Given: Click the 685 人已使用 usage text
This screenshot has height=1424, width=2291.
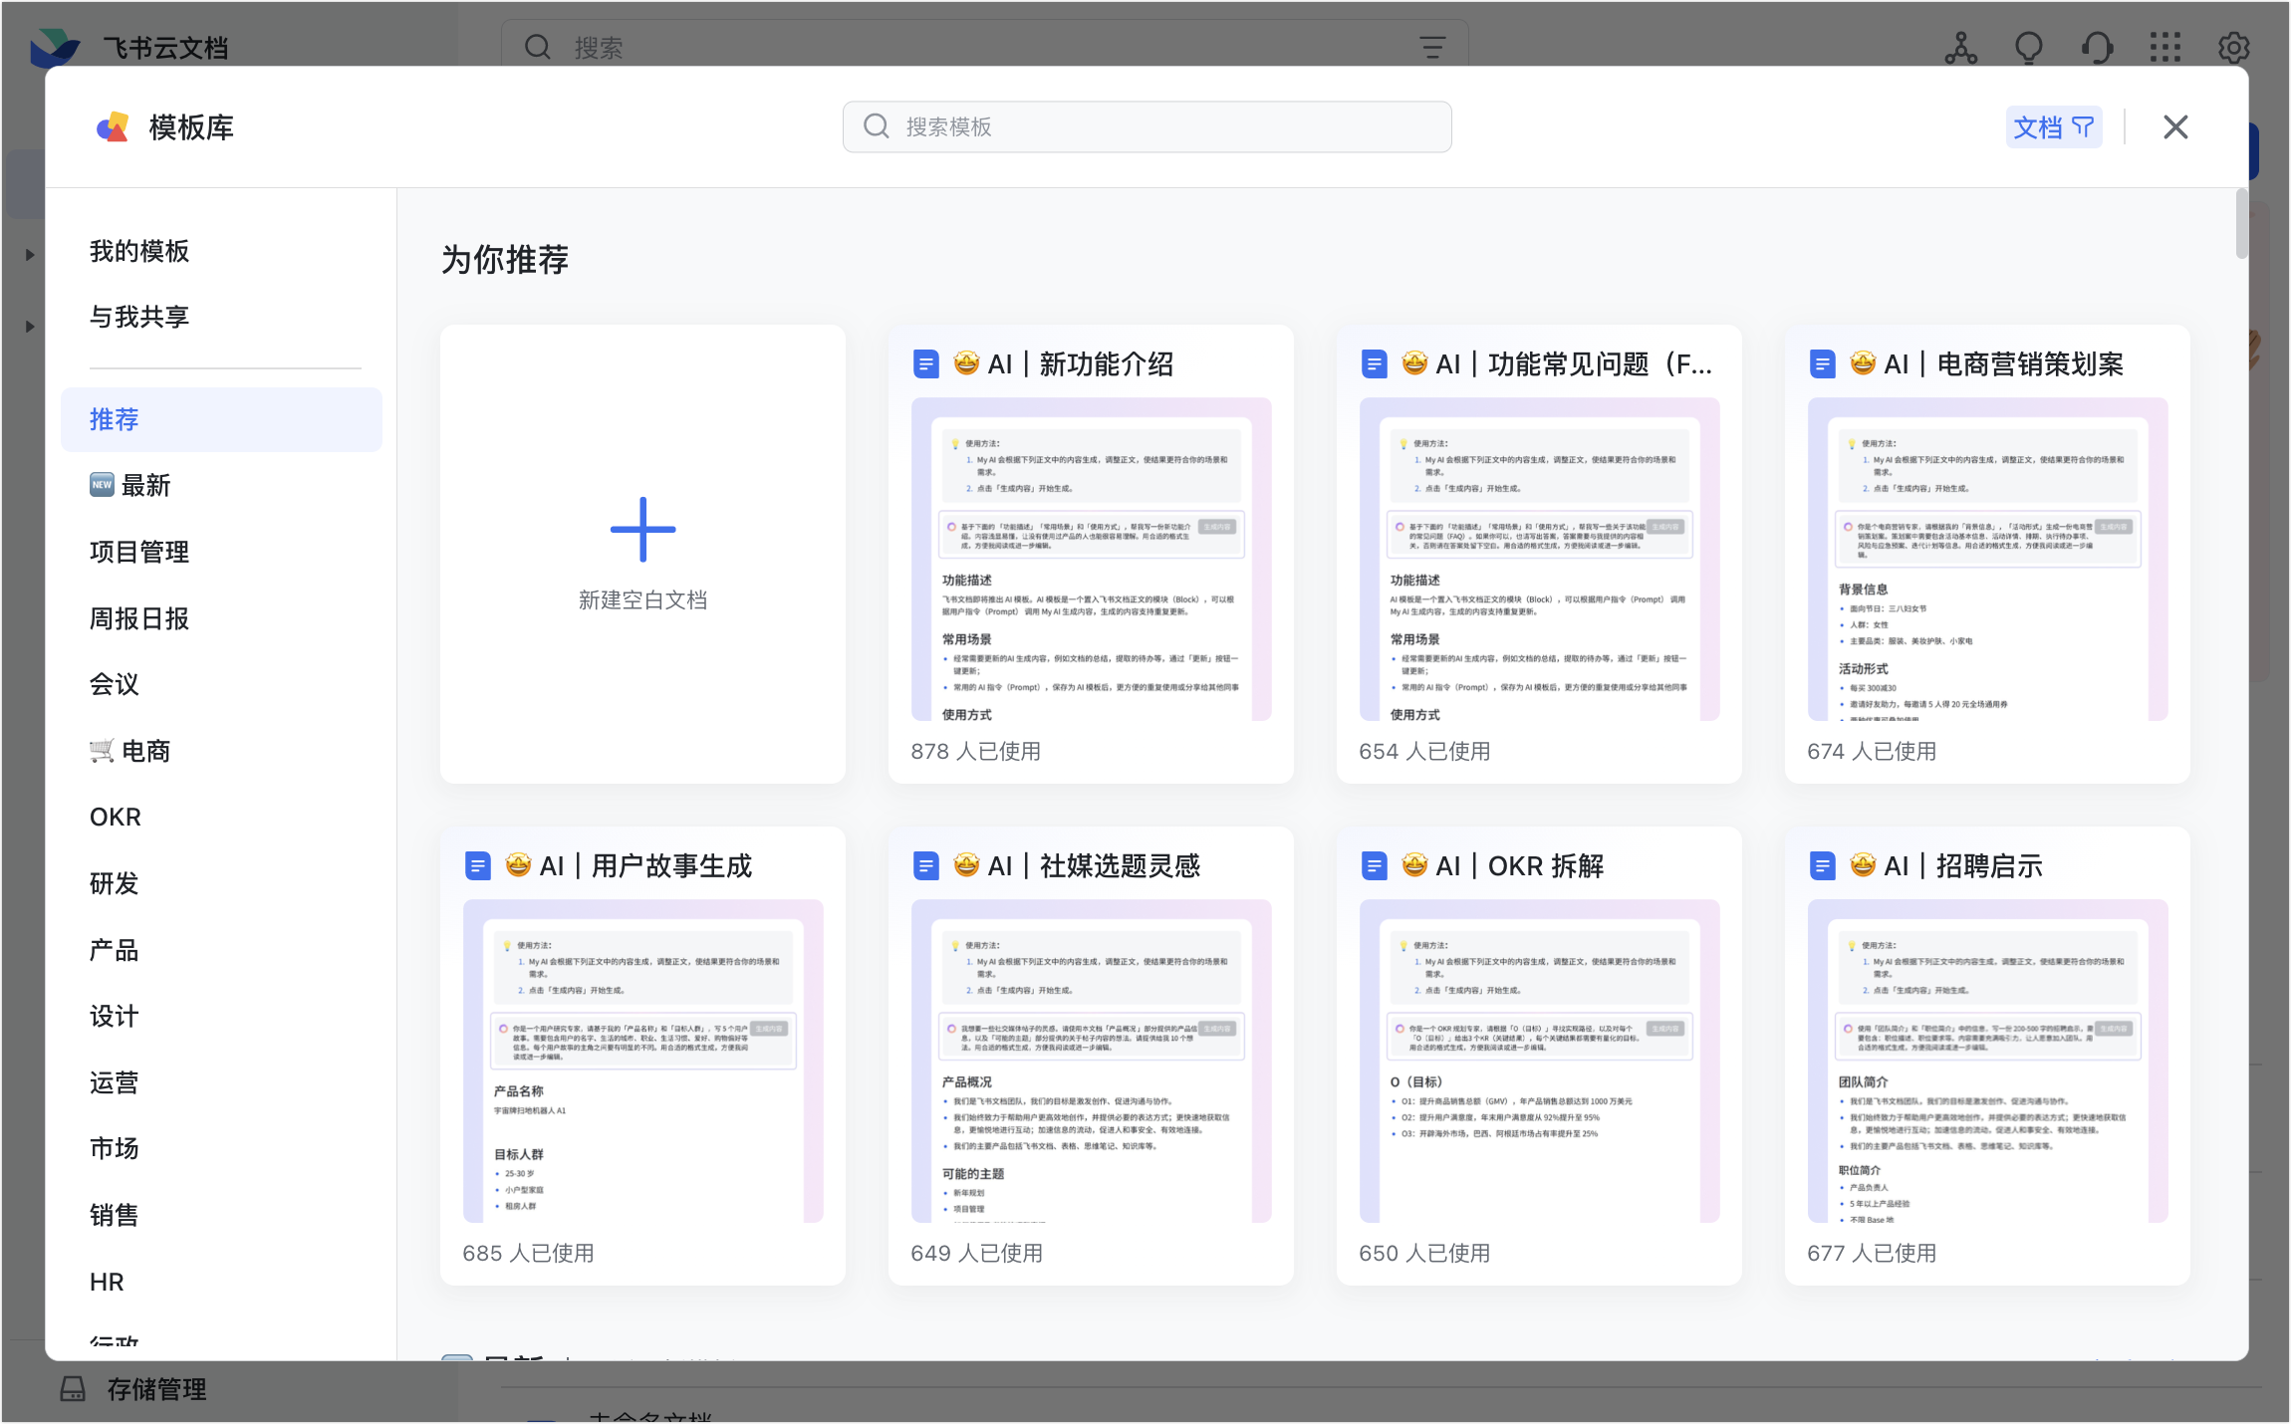Looking at the screenshot, I should [x=528, y=1253].
